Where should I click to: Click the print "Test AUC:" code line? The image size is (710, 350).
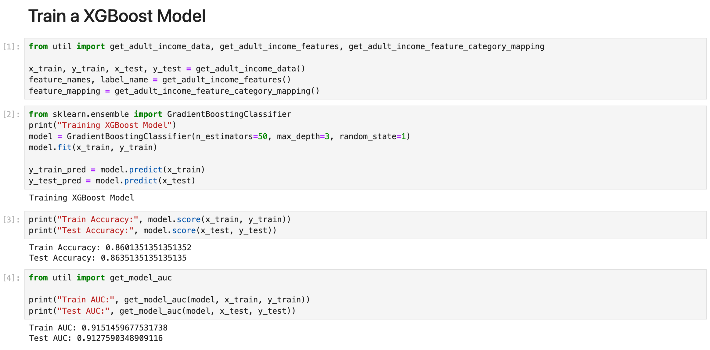162,311
